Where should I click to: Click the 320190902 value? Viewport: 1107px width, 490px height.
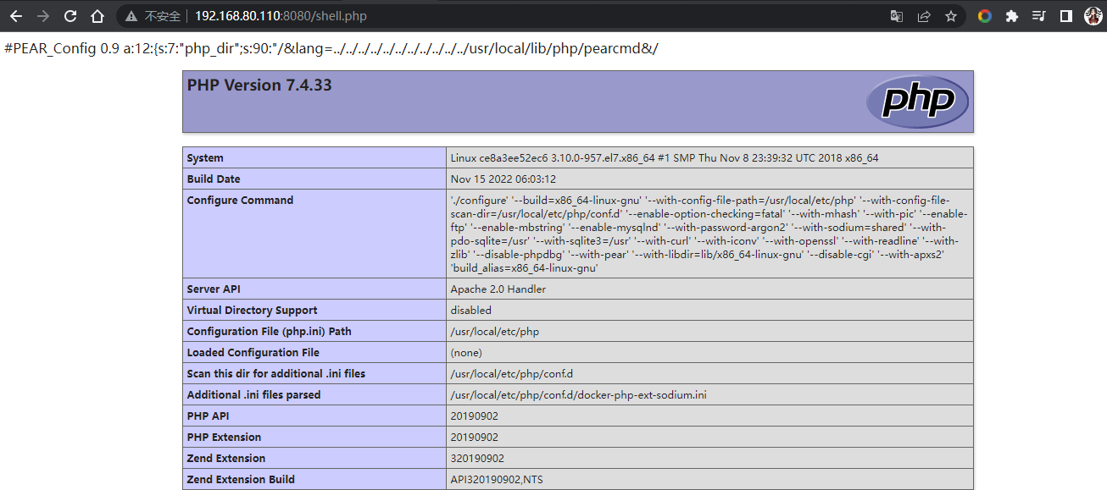[x=477, y=459]
